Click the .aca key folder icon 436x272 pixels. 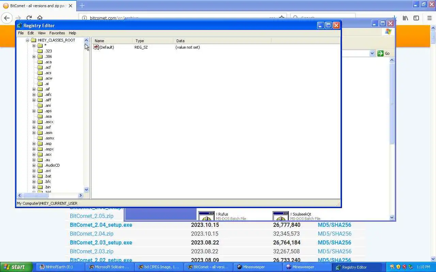coord(40,62)
